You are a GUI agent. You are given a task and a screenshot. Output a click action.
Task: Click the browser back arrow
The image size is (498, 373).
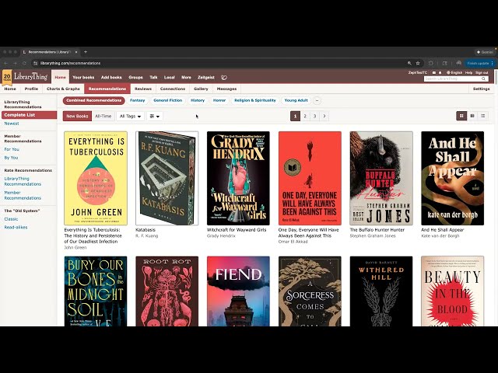5,64
